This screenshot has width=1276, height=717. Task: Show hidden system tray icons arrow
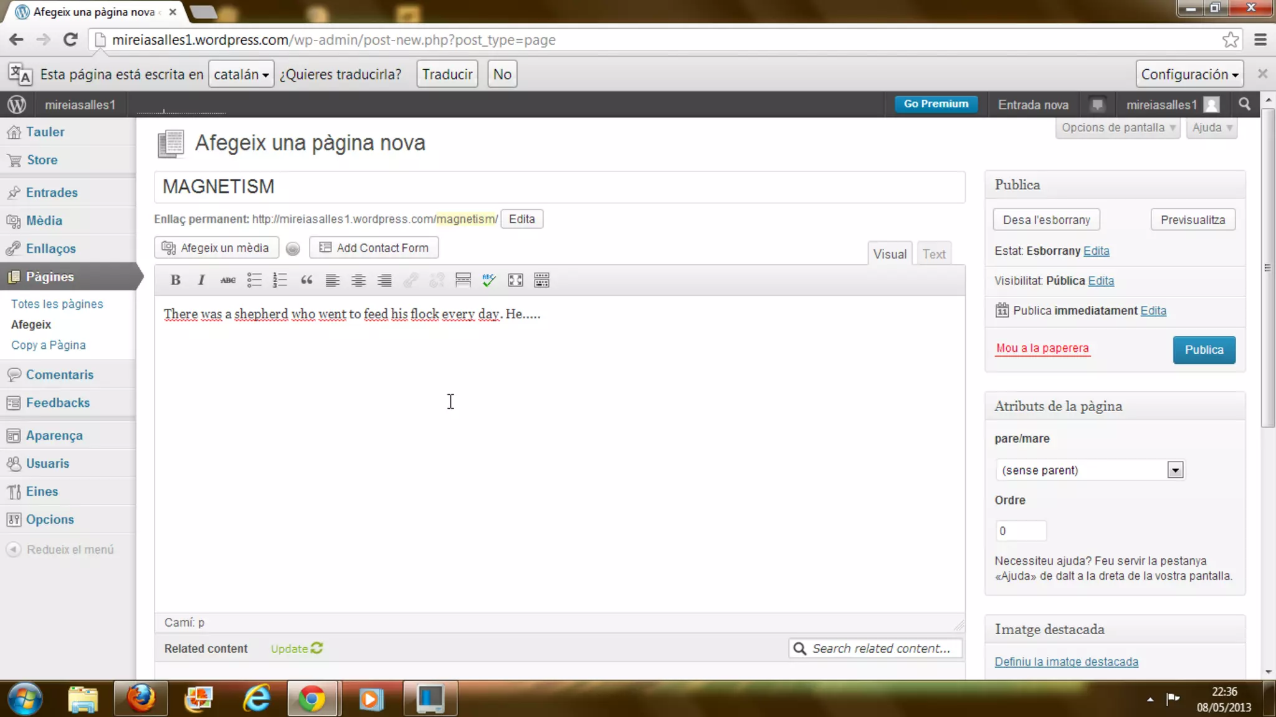[1150, 700]
